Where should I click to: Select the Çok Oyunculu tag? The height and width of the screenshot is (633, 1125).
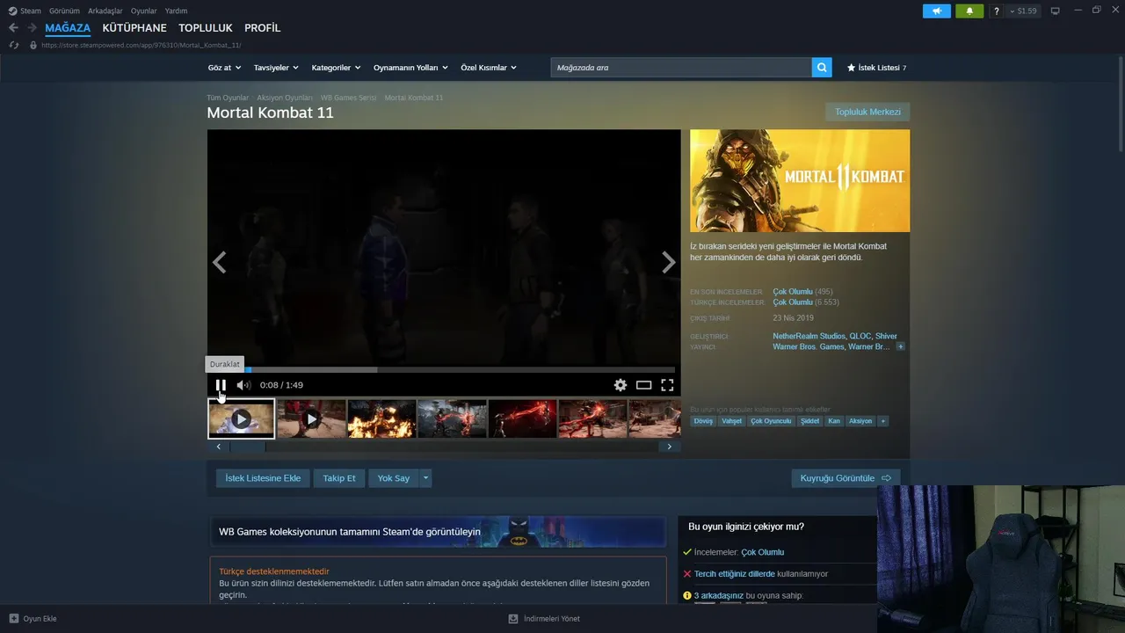[x=771, y=421]
